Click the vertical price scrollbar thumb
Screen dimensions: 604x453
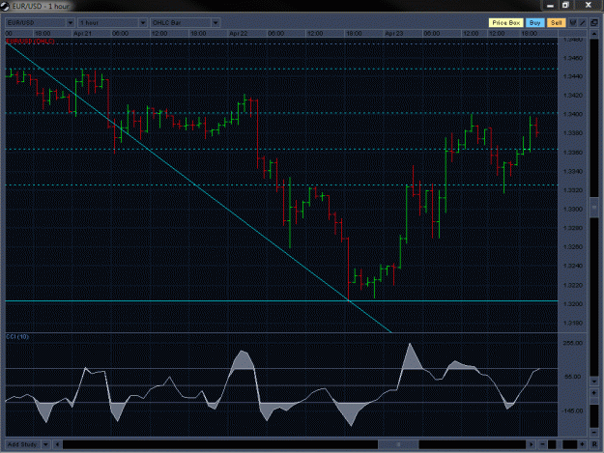tap(594, 208)
